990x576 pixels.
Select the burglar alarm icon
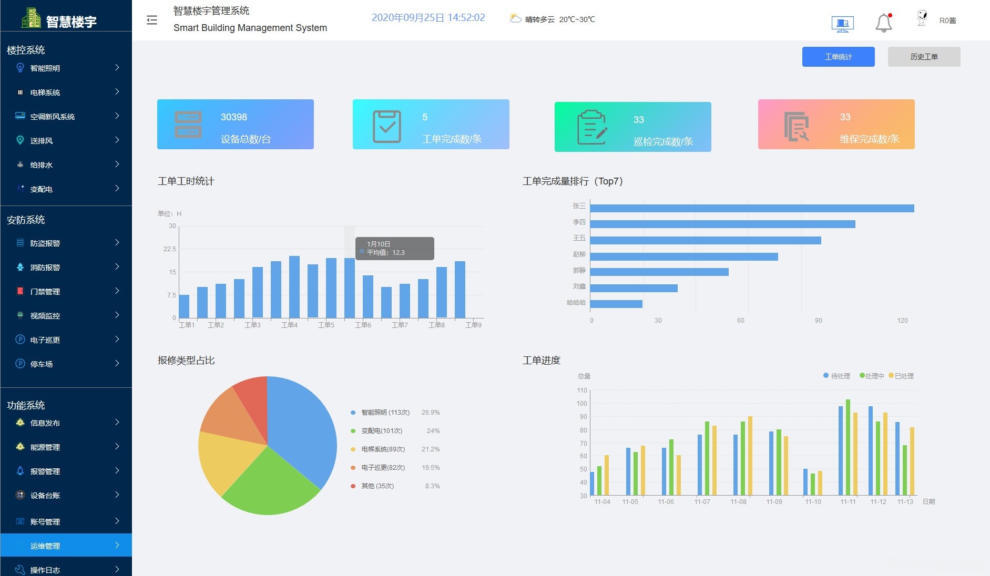click(x=20, y=243)
